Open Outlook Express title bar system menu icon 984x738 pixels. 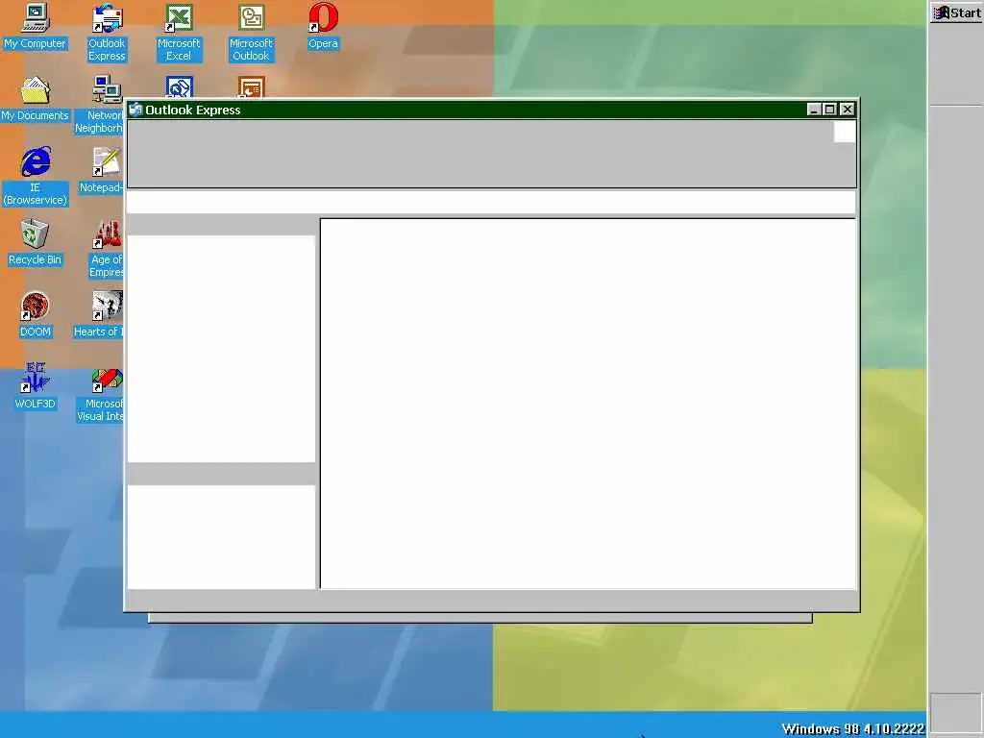coord(135,110)
